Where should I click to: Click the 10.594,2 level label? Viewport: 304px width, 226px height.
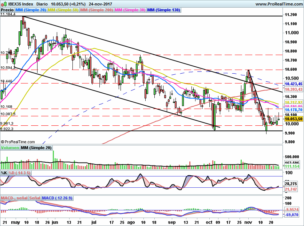click(8, 67)
